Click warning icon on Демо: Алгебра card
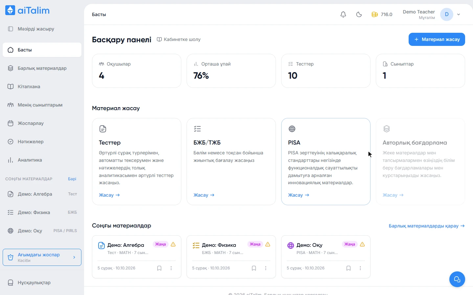The height and width of the screenshot is (295, 473). click(x=173, y=244)
